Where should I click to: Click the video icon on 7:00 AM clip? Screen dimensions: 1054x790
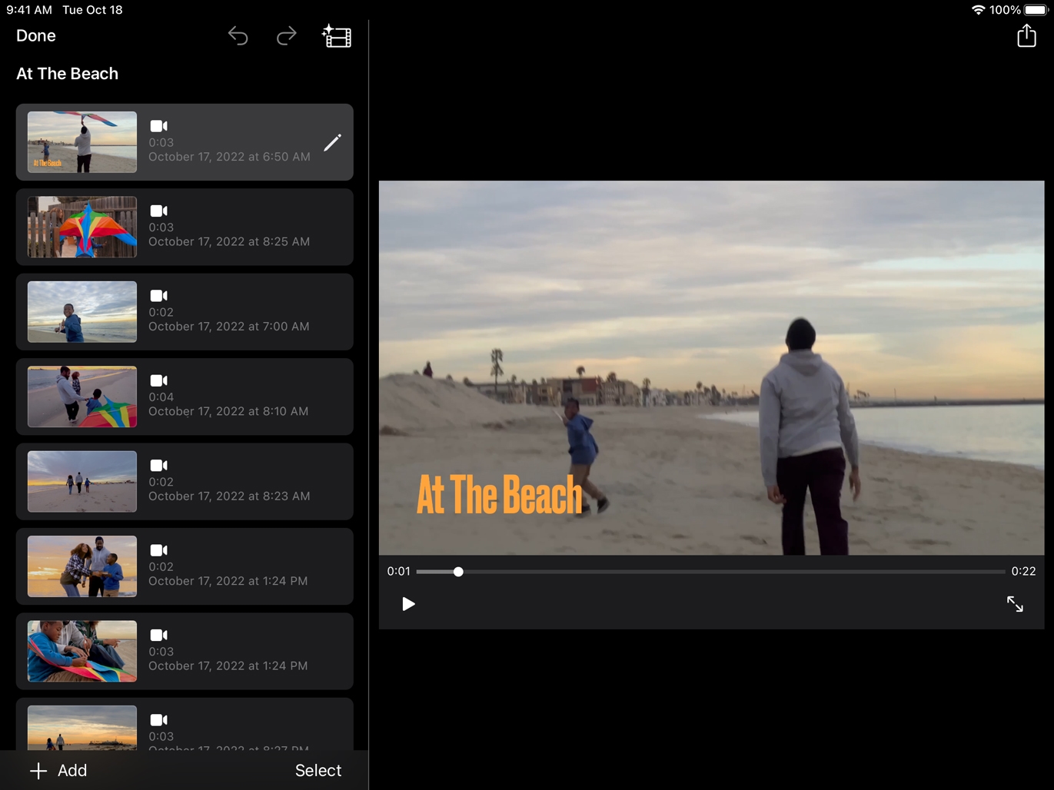pos(158,296)
